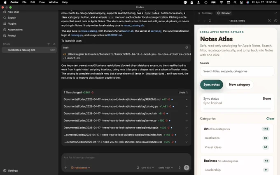
Task: Click Clear next to Categories
Action: pos(270,119)
